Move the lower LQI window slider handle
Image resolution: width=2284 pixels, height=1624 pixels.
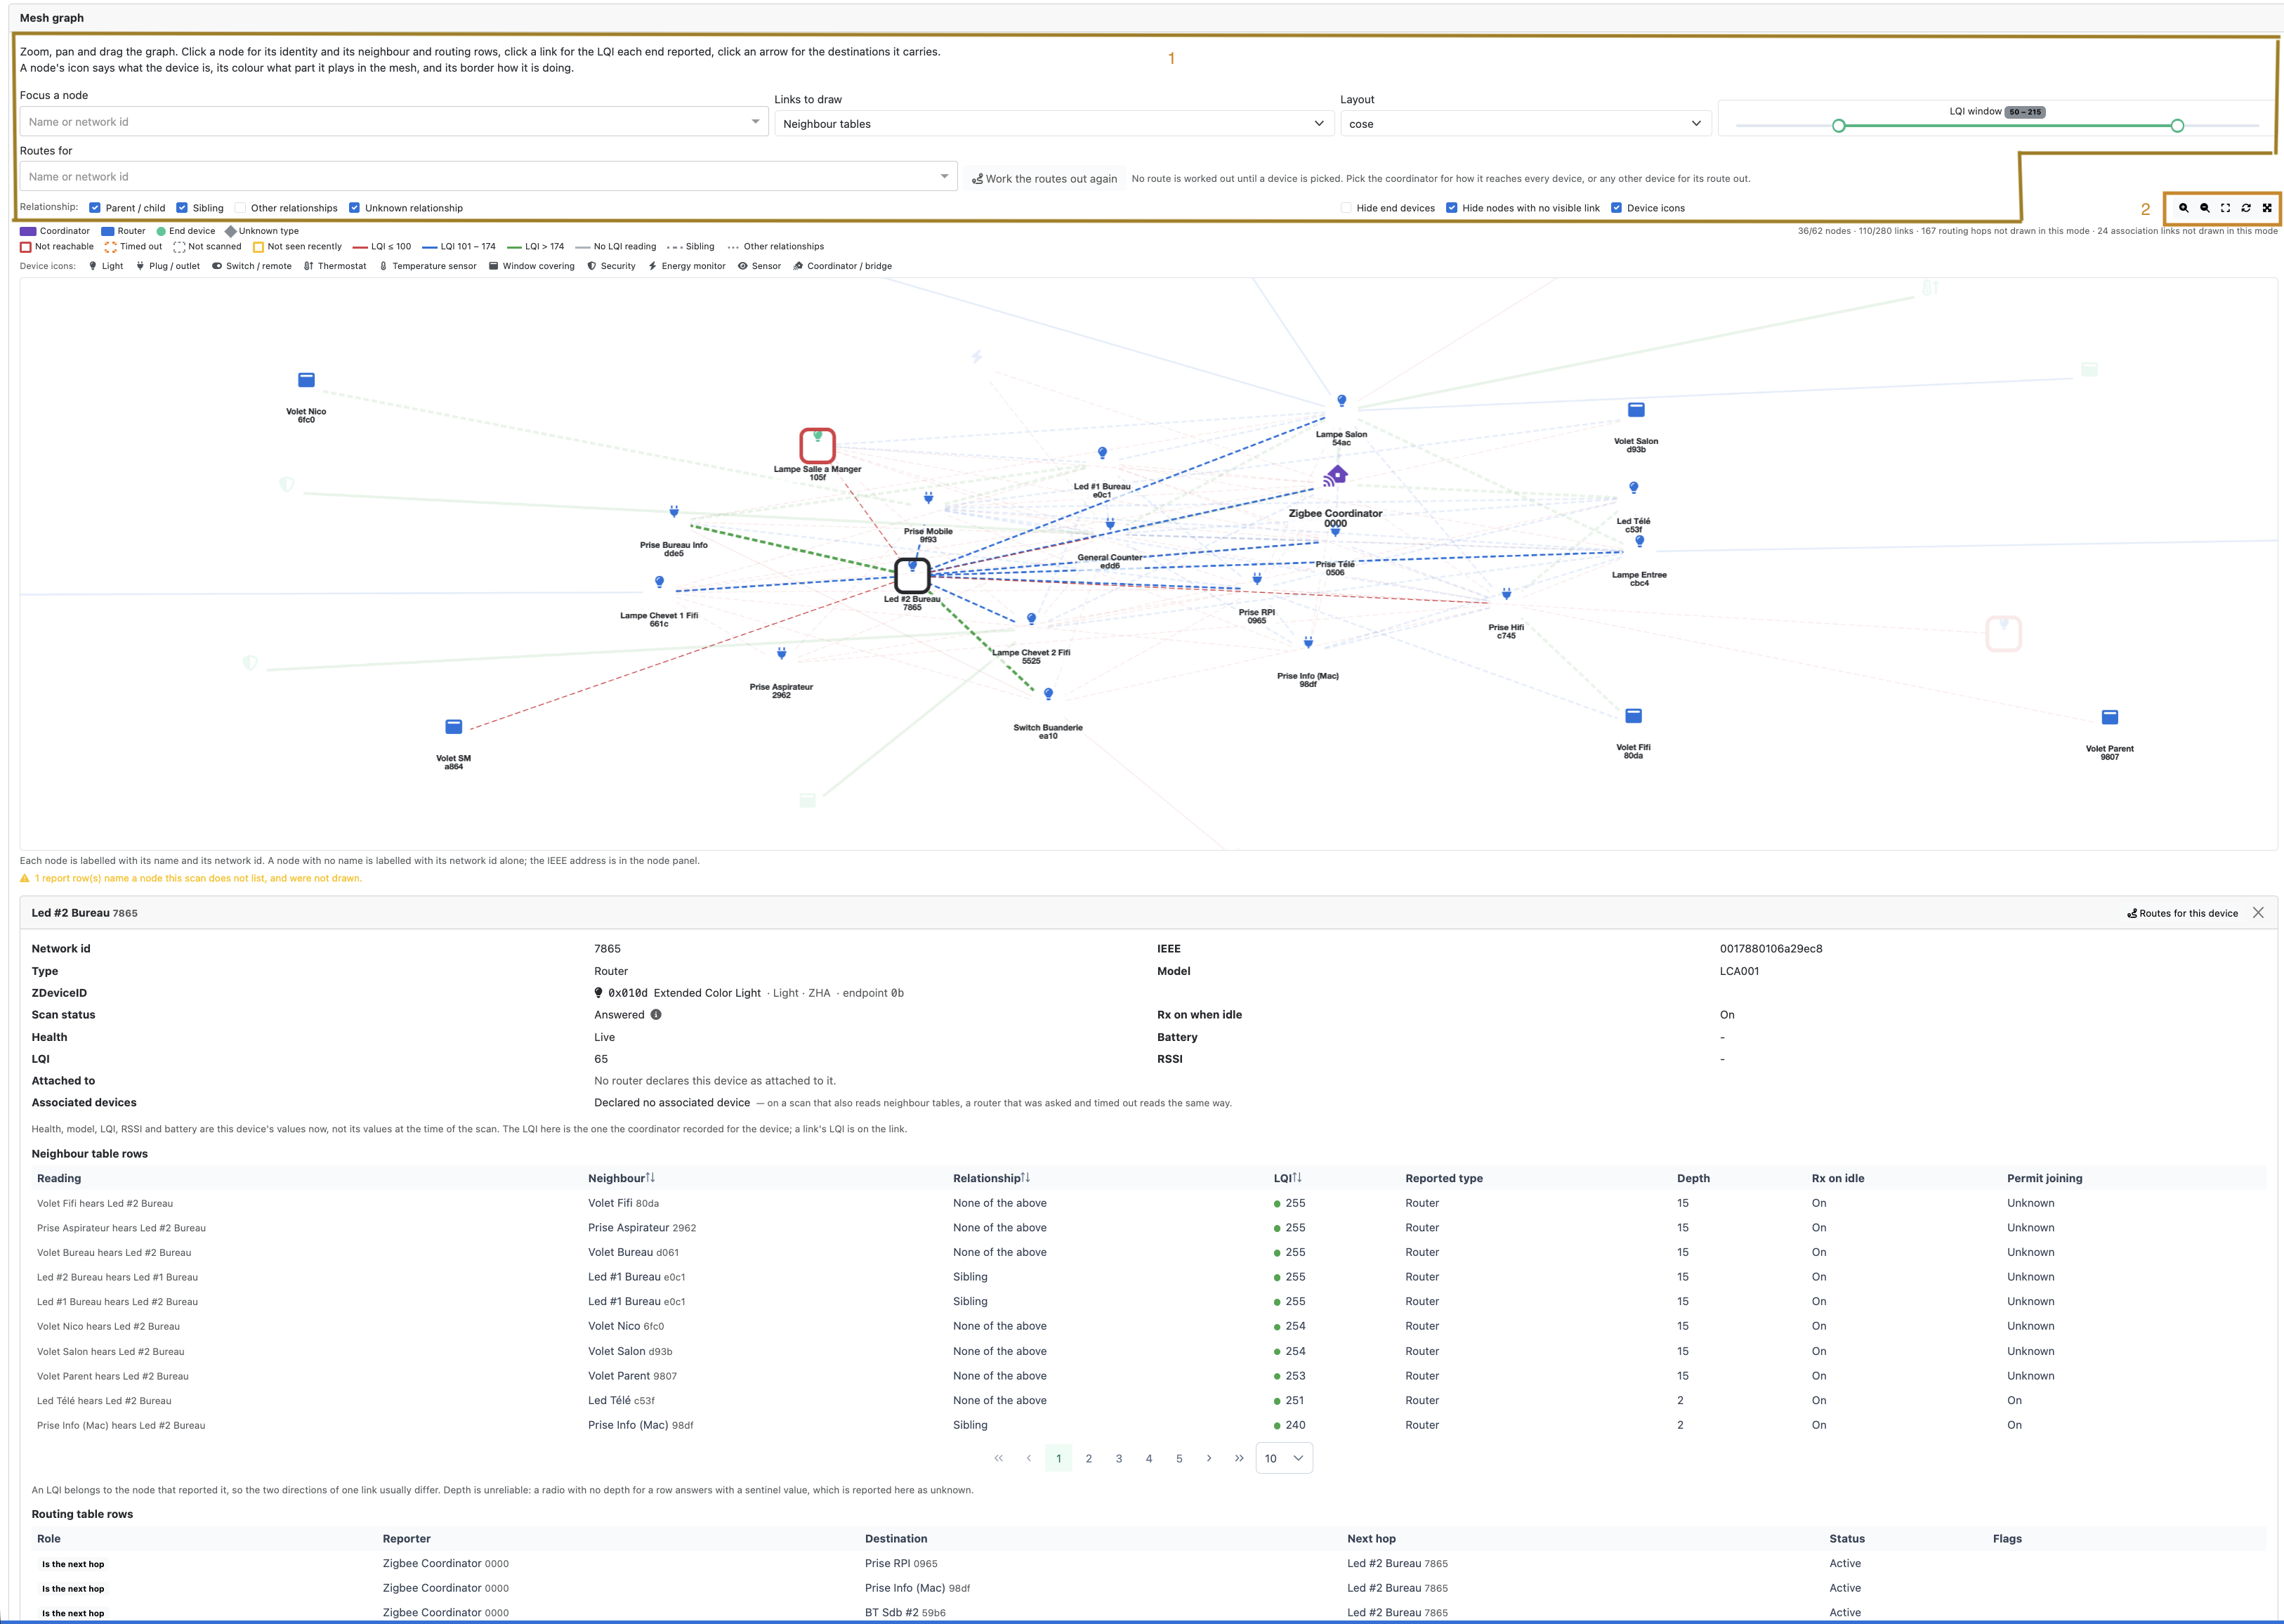[x=1838, y=126]
